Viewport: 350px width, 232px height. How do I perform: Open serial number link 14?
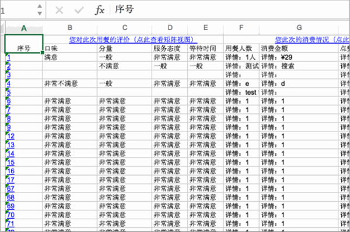click(x=10, y=154)
